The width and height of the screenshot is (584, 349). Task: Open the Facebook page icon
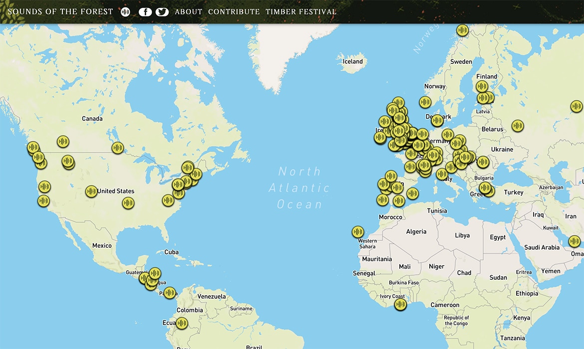145,12
